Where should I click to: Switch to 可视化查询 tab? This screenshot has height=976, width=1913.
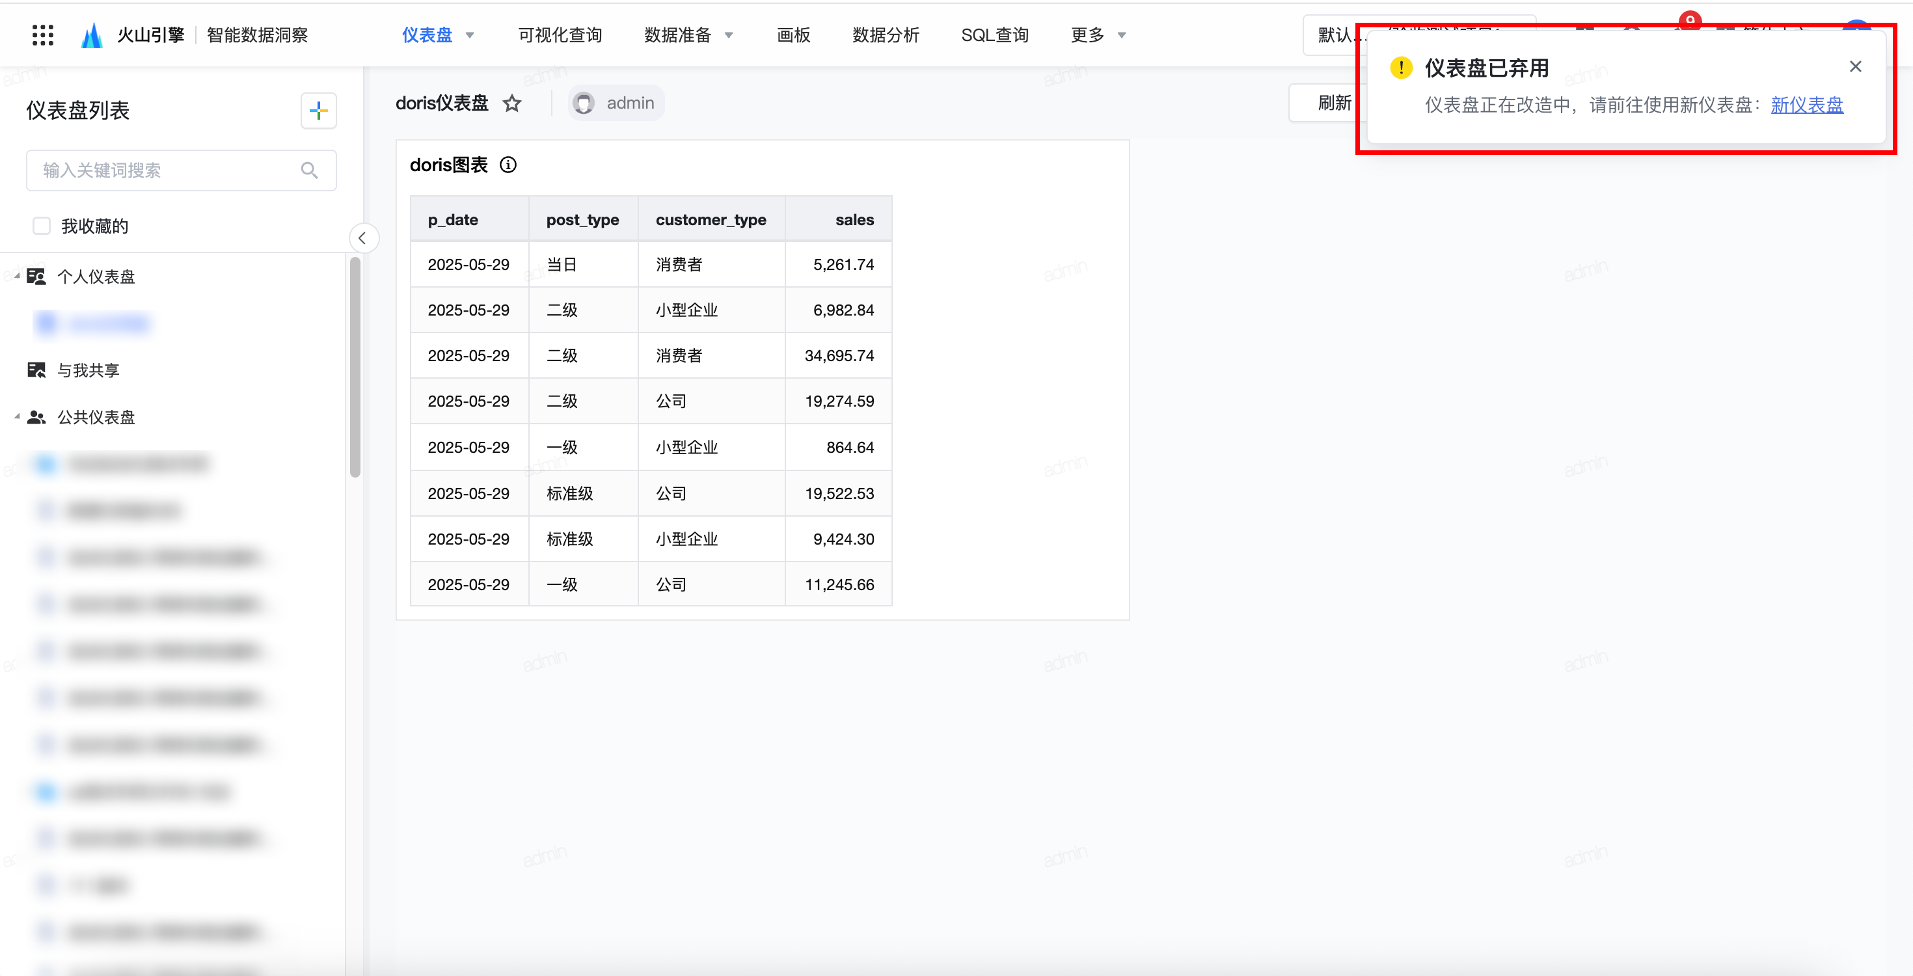tap(560, 35)
